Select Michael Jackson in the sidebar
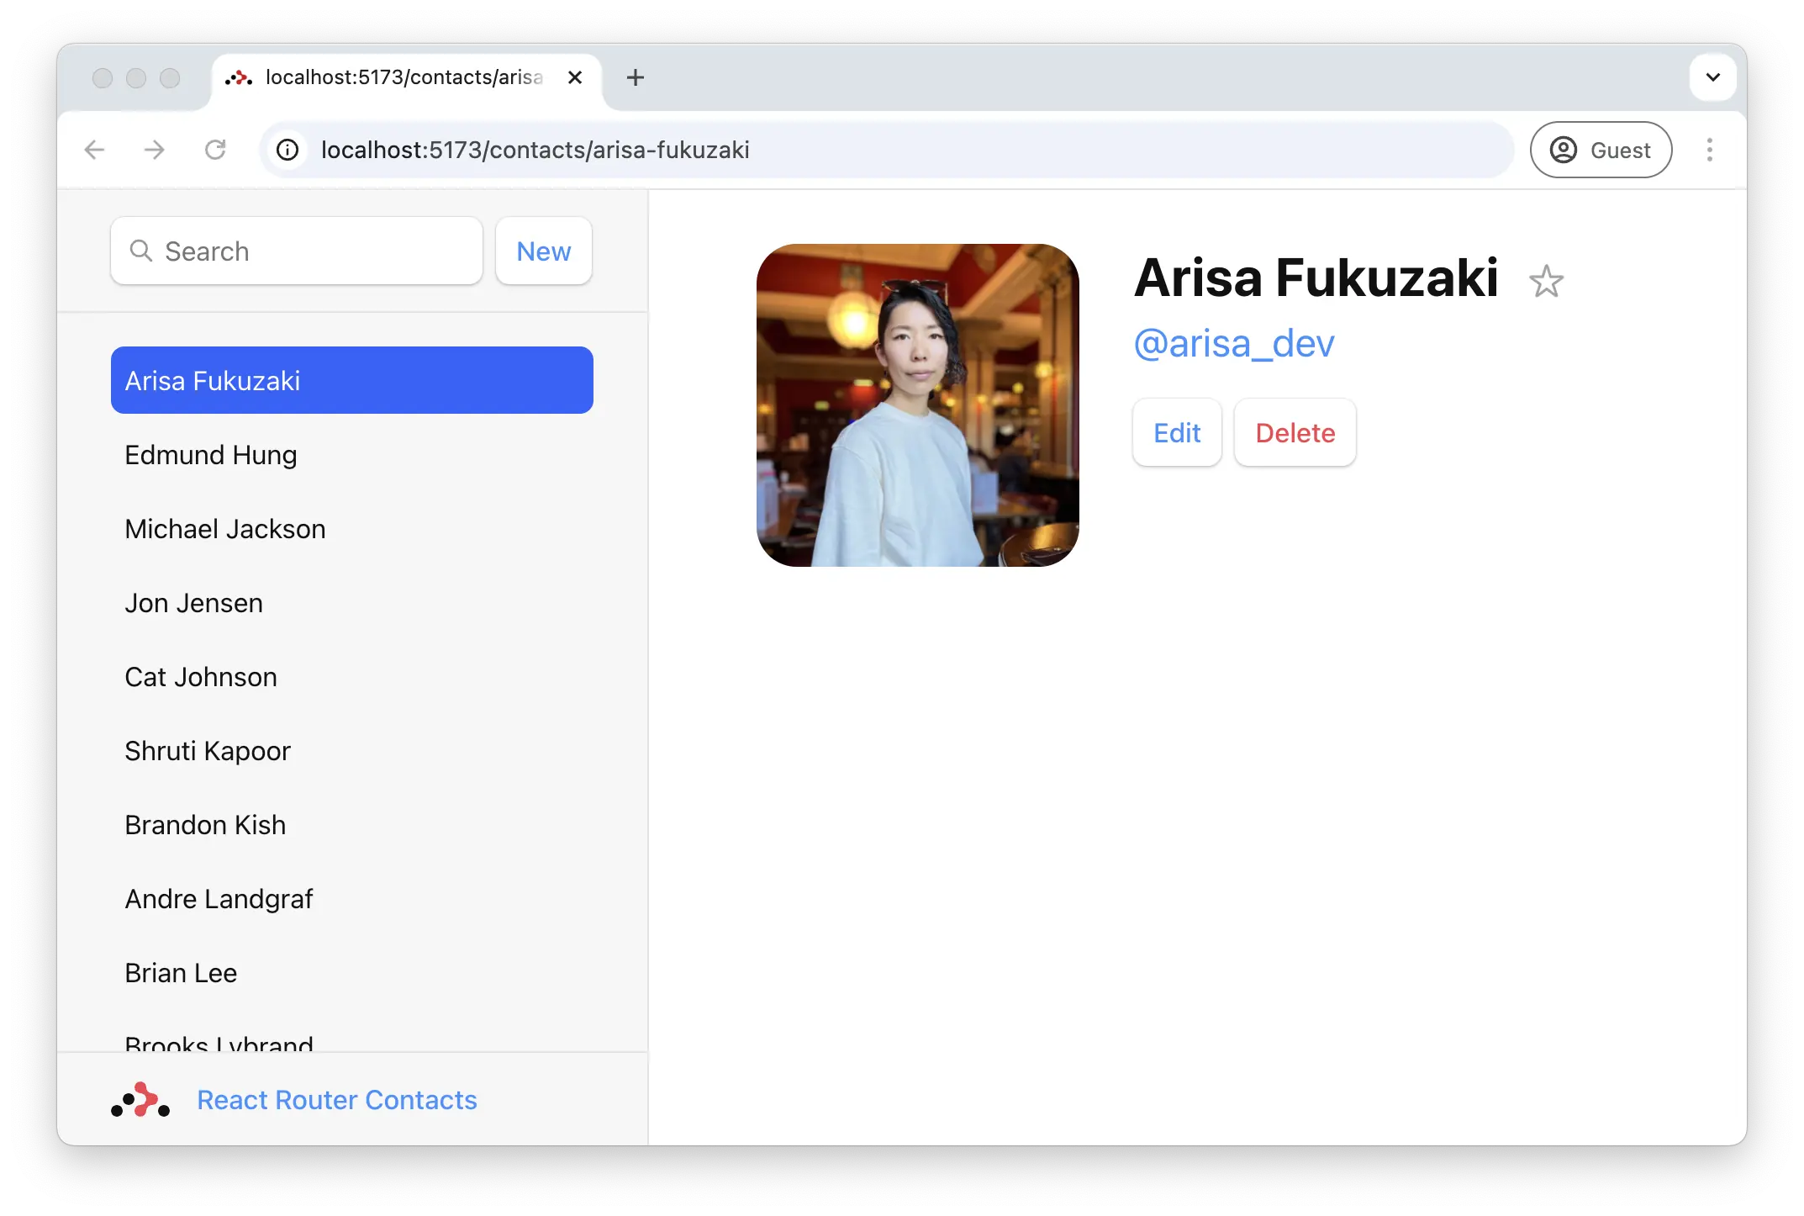Viewport: 1804px width, 1216px height. (352, 528)
